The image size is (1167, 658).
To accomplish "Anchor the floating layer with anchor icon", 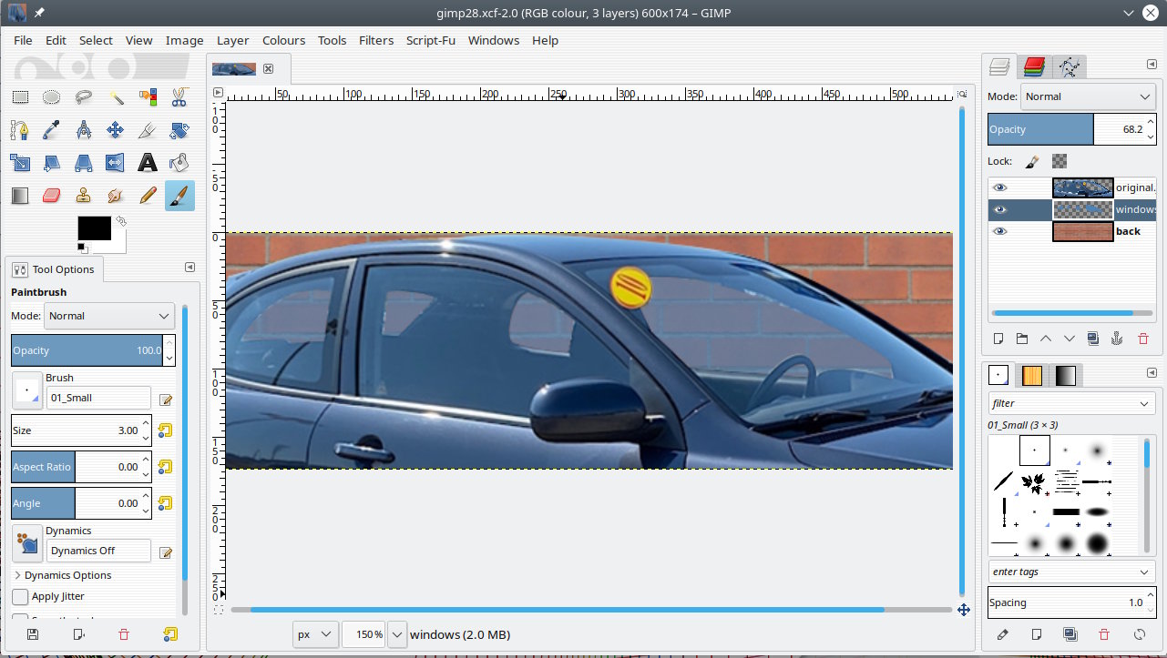I will click(1117, 339).
